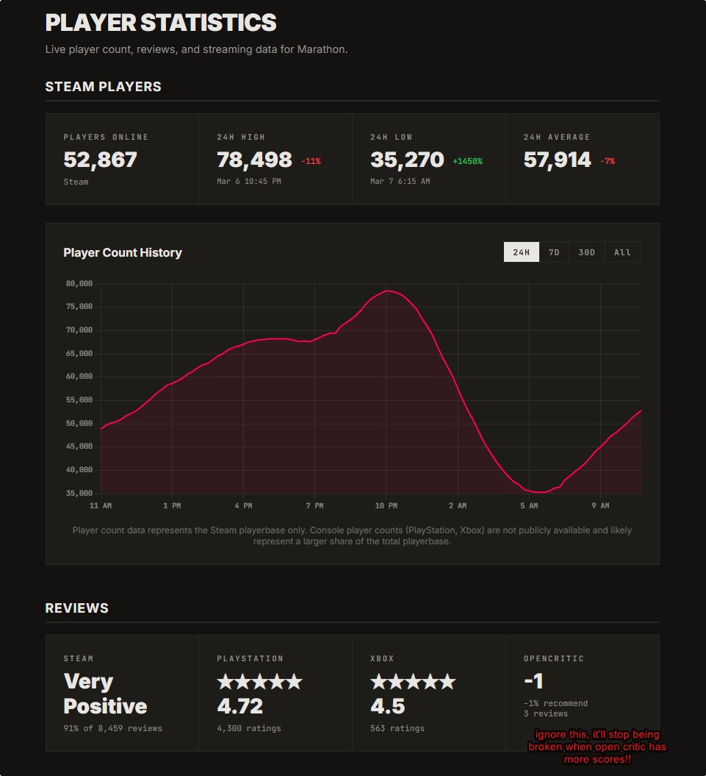Click the PLAYER STATISTICS heading
Image resolution: width=706 pixels, height=776 pixels.
[161, 23]
